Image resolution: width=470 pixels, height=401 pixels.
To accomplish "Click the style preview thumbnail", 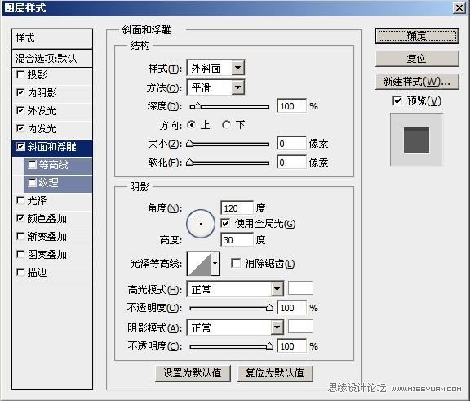I will [x=416, y=140].
